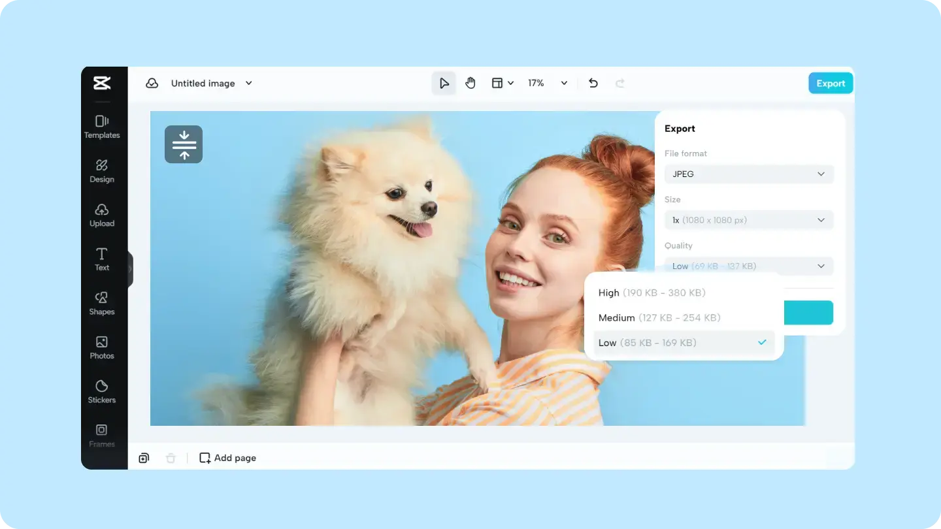Open the Templates panel

102,127
